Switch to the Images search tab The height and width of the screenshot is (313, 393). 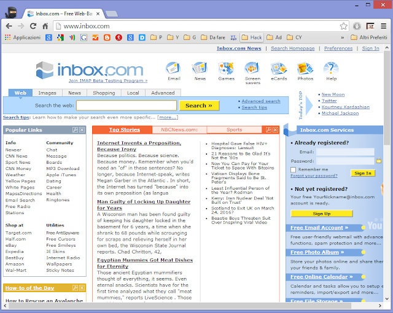47,93
